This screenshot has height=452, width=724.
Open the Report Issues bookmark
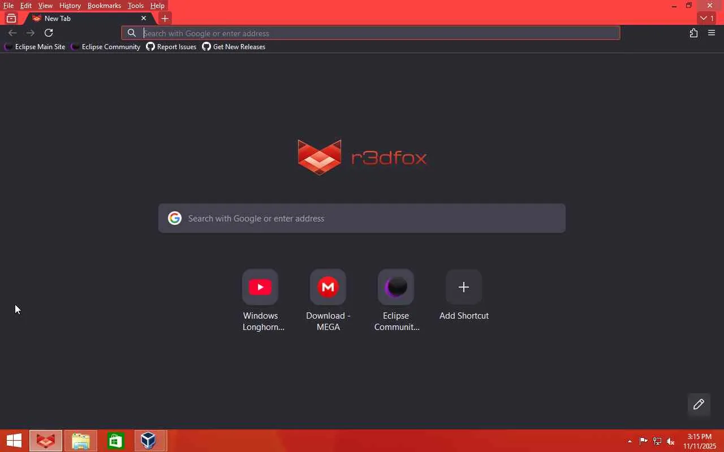171,47
